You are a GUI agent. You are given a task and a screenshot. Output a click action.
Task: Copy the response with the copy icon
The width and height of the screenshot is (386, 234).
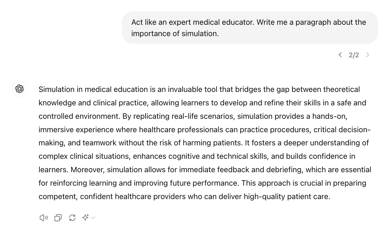(58, 218)
